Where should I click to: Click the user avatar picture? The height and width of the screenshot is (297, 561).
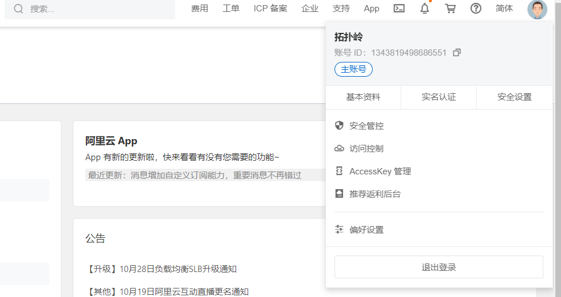(537, 9)
